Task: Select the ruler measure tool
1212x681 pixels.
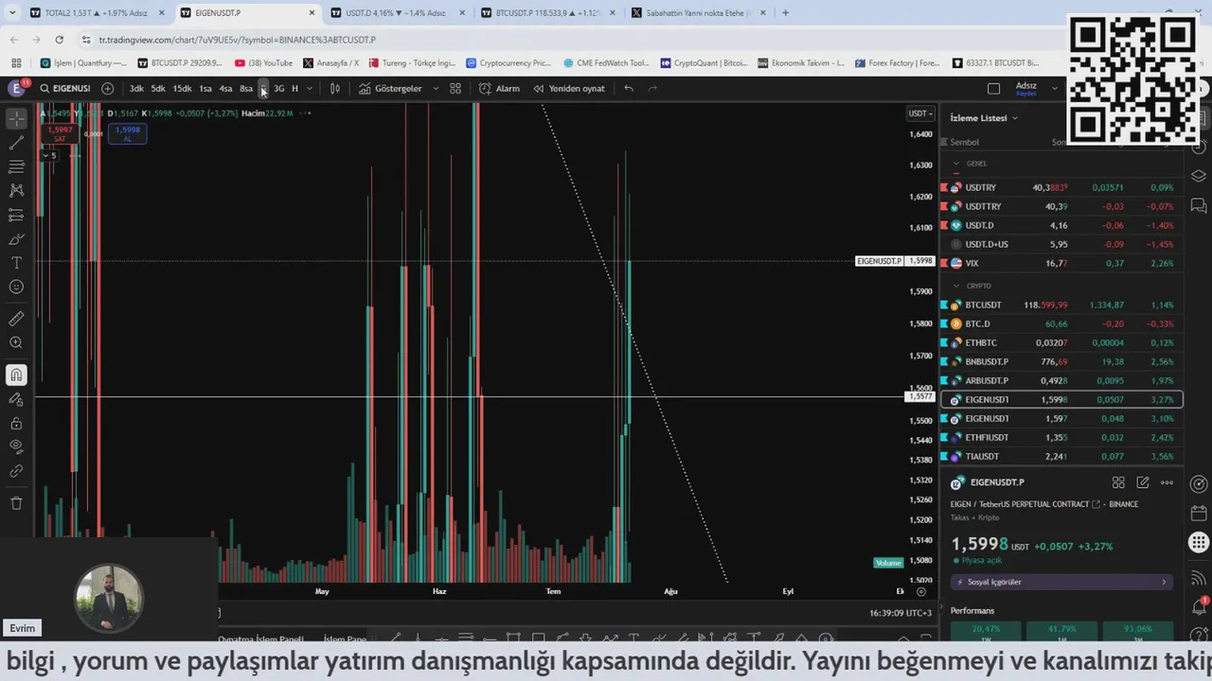Action: [16, 319]
